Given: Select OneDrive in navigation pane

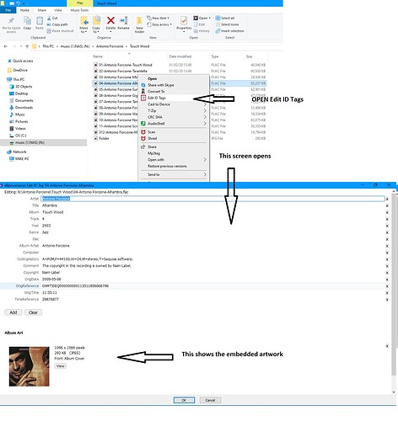Looking at the screenshot, I should click(20, 70).
